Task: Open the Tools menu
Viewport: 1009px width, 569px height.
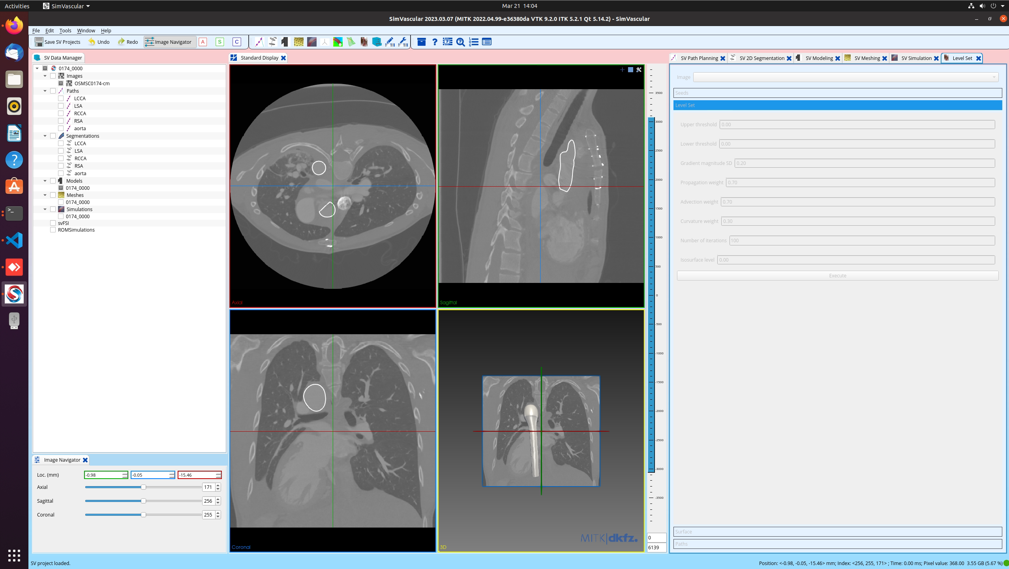Action: point(65,30)
